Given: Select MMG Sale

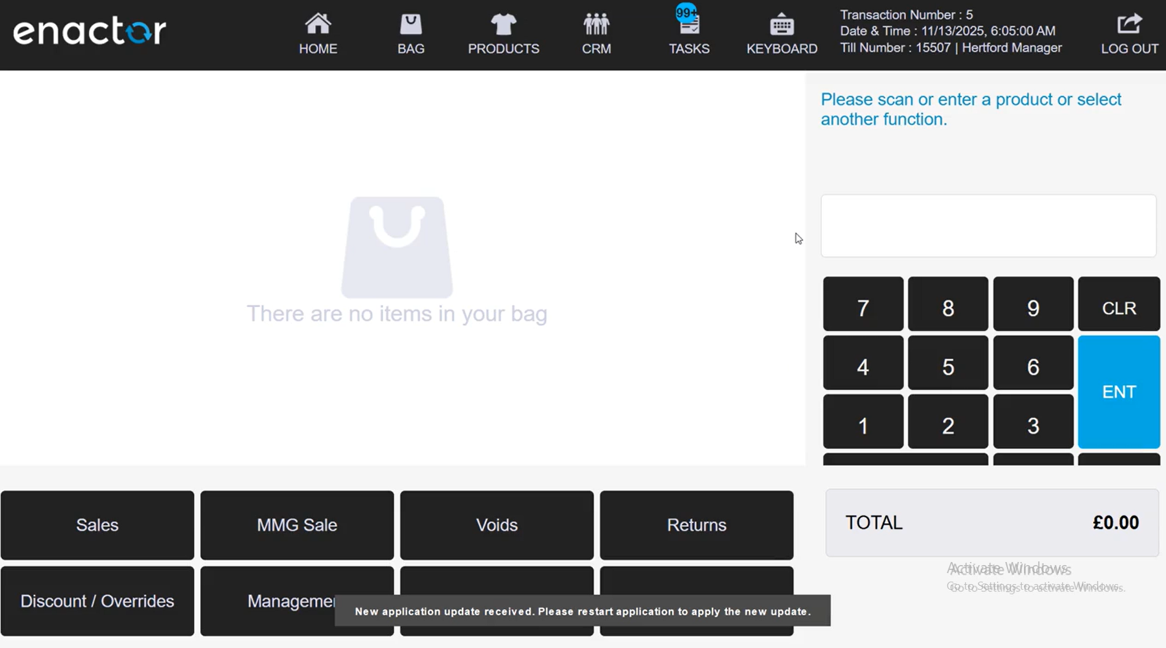Looking at the screenshot, I should (297, 525).
